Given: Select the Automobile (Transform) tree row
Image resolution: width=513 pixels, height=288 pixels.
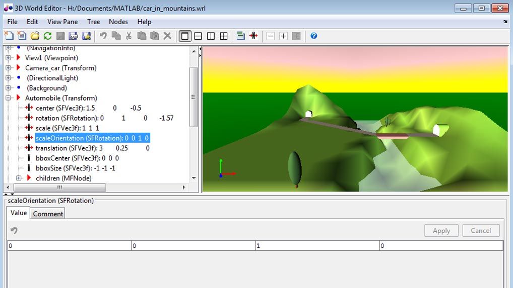Looking at the screenshot, I should pyautogui.click(x=61, y=98).
